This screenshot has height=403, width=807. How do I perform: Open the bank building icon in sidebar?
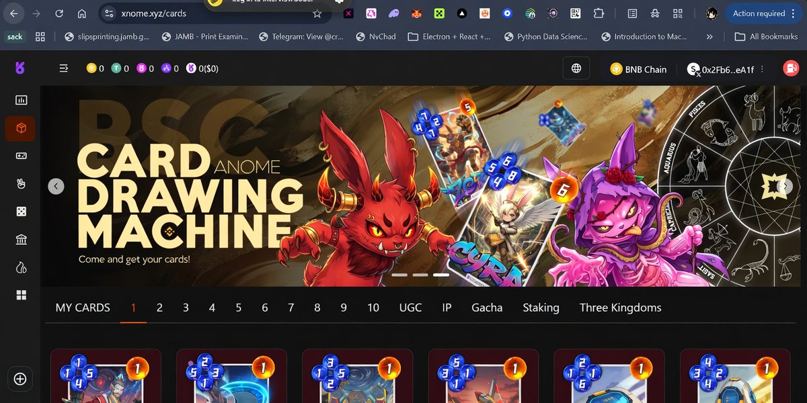click(21, 240)
